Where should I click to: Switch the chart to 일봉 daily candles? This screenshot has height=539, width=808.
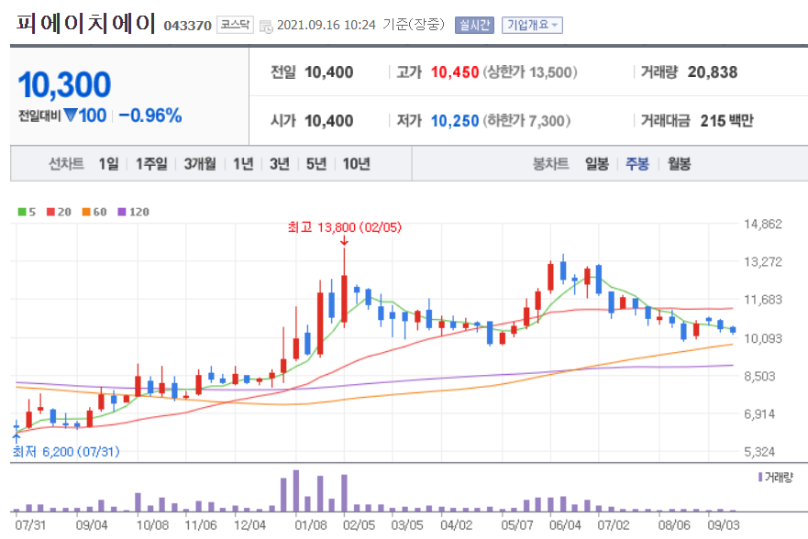(x=598, y=163)
